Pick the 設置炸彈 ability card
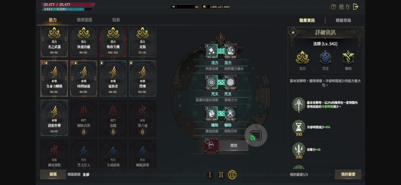The width and height of the screenshot is (401, 185). point(54,117)
